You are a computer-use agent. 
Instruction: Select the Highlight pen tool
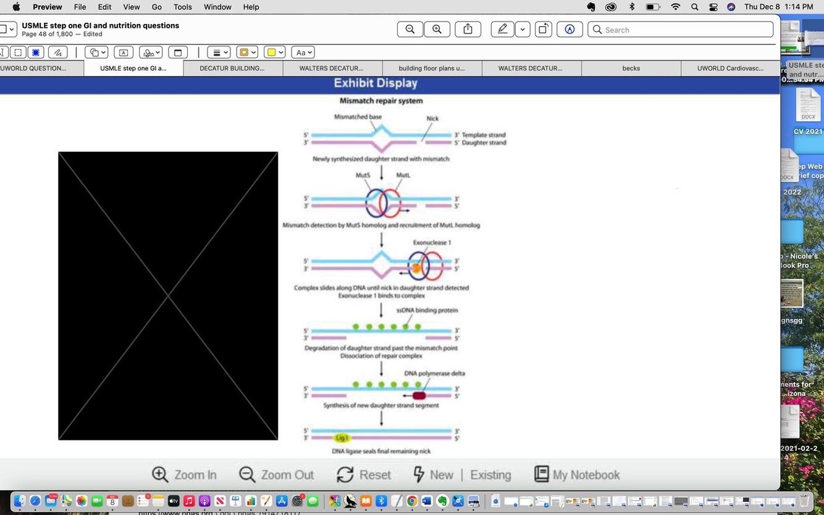click(503, 30)
